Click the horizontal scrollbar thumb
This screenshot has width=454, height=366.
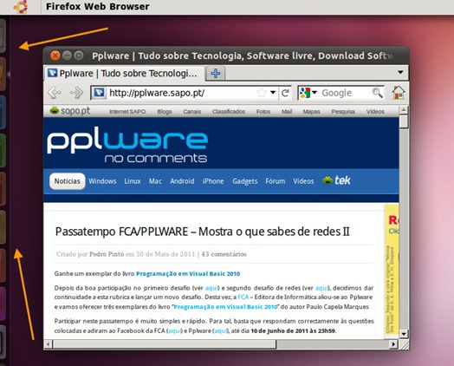coord(165,344)
